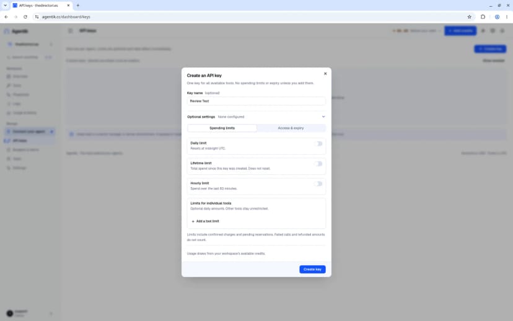View site information icon in address bar

pyautogui.click(x=37, y=17)
